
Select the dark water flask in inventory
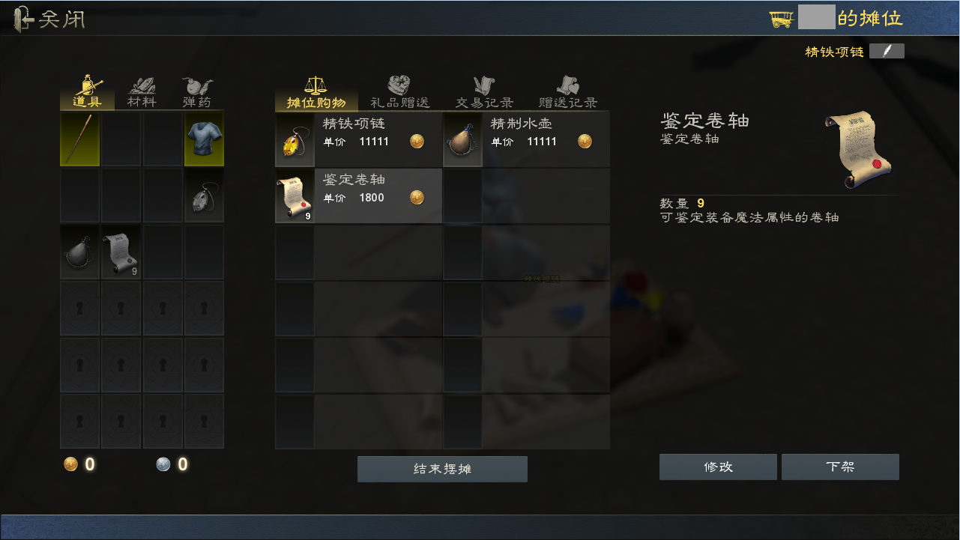pos(79,252)
